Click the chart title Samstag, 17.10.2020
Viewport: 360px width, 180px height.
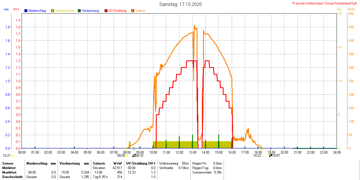pyautogui.click(x=180, y=4)
